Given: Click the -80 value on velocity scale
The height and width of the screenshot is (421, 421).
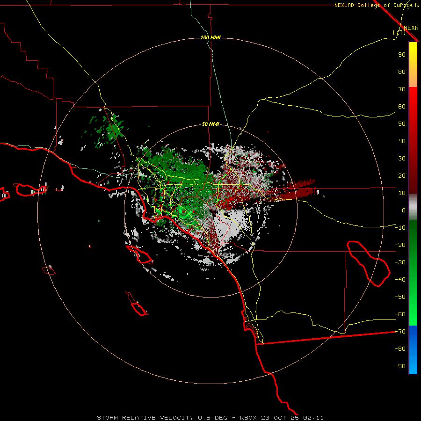Looking at the screenshot, I should [x=400, y=349].
